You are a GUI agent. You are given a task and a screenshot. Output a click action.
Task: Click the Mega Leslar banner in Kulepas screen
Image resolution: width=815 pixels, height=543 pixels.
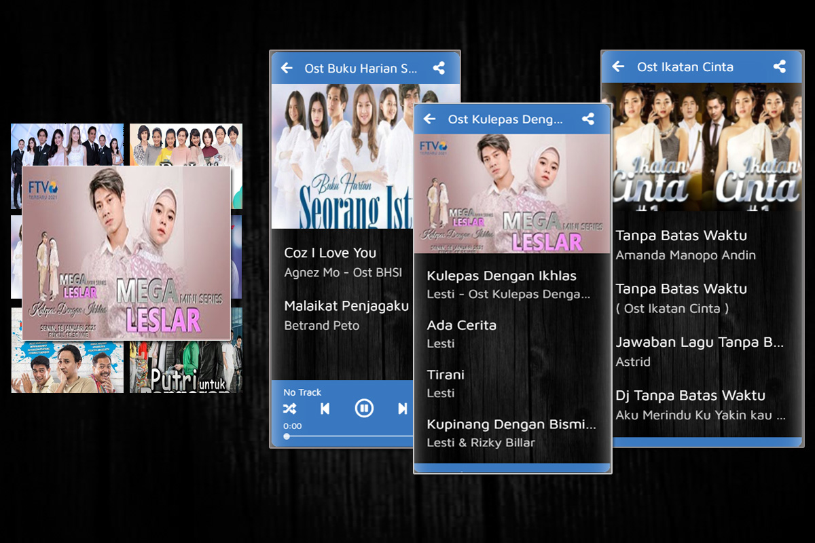513,194
